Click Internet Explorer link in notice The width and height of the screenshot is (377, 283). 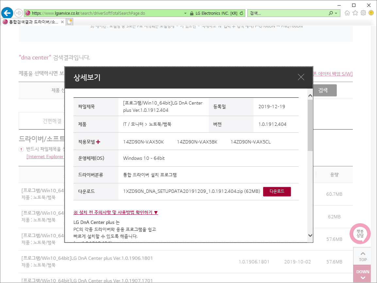(45, 157)
